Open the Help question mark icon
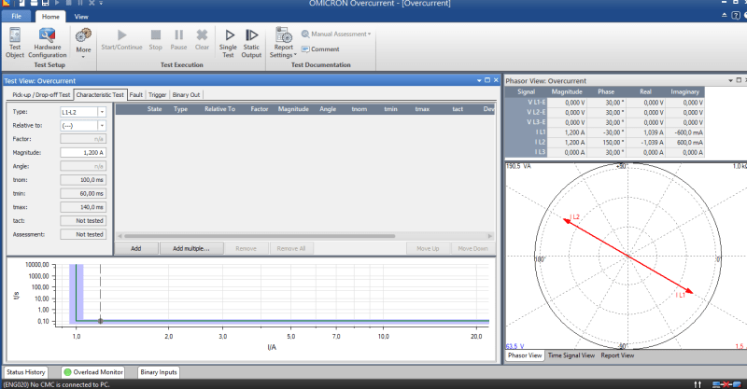The width and height of the screenshot is (747, 389). (736, 16)
